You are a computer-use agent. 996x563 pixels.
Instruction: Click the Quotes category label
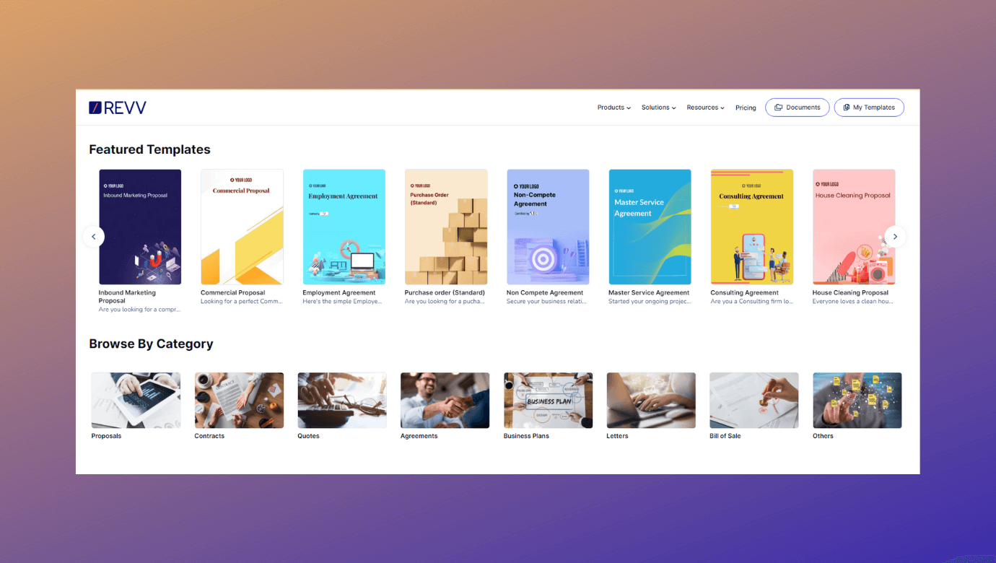click(308, 436)
